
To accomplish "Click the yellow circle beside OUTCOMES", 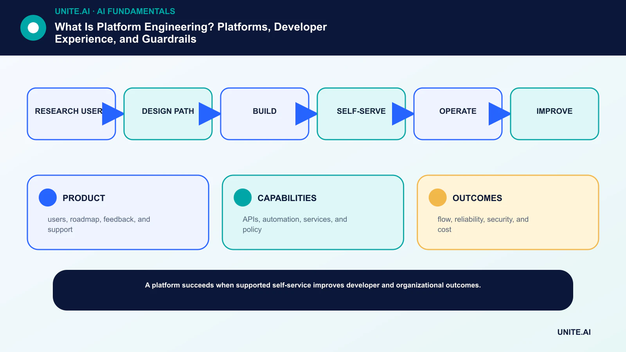I will [437, 198].
